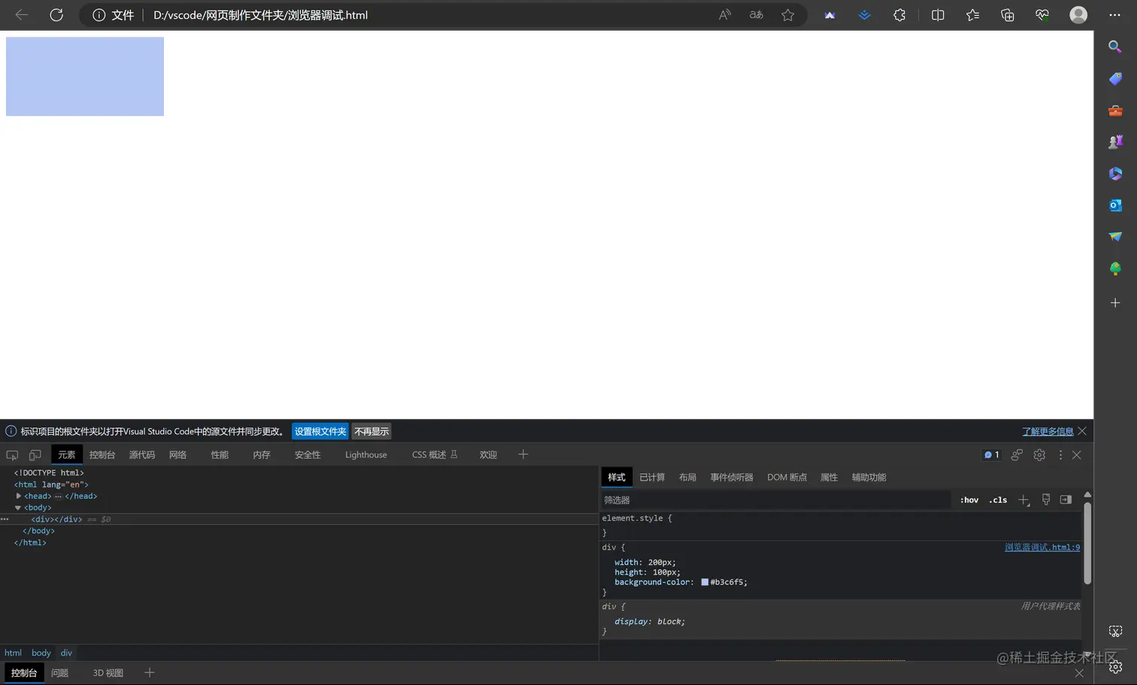The image size is (1137, 685).
Task: Open the browser Settings and more menu
Action: pos(1114,15)
